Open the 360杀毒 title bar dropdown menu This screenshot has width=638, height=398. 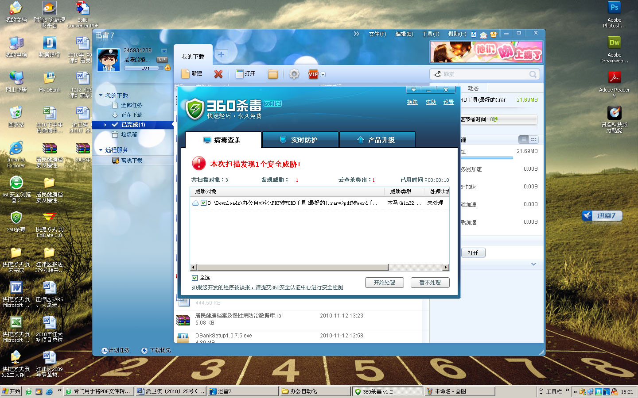tap(413, 90)
